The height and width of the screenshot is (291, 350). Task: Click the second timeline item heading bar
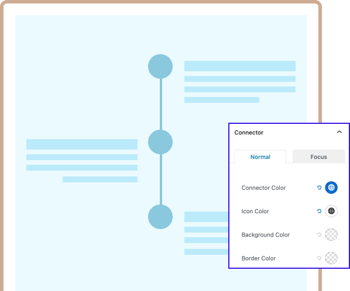[82, 144]
